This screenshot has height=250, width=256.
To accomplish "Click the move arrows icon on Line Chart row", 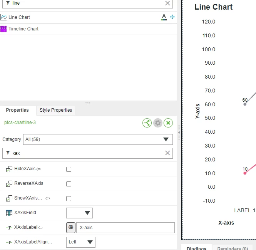I will click(x=172, y=17).
